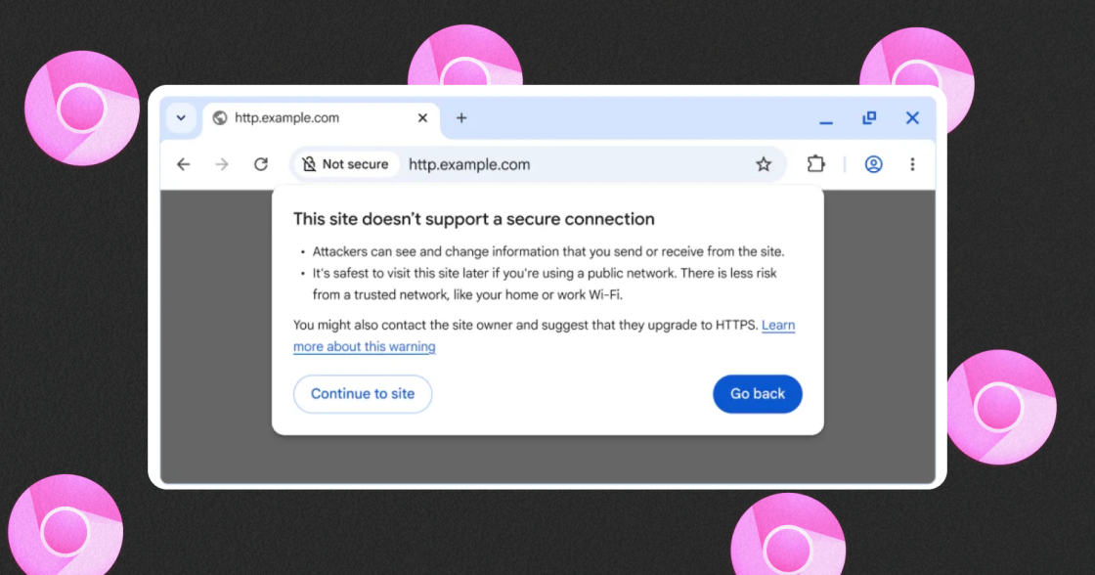
Task: Click the Go back button
Action: [758, 393]
